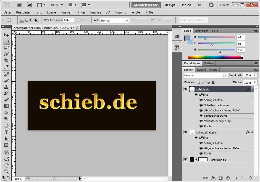Screen dimensions: 260x182
Task: Select the Spot Healing Brush tool
Action: 6,74
